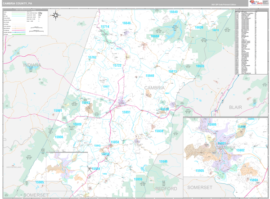Select ZIP code label 15940

tap(150, 76)
